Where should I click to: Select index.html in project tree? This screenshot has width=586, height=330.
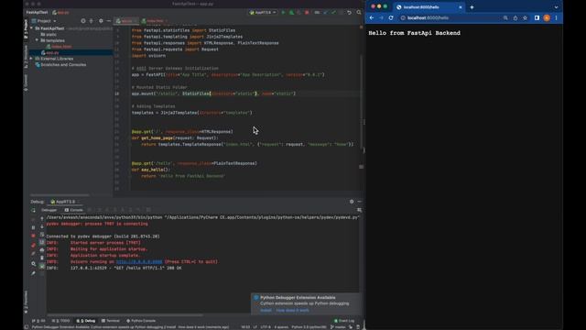tap(59, 47)
